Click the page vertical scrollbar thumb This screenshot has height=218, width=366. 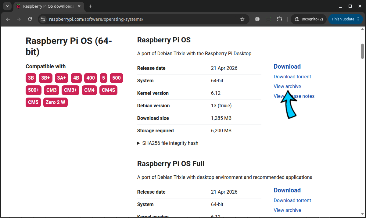363,51
